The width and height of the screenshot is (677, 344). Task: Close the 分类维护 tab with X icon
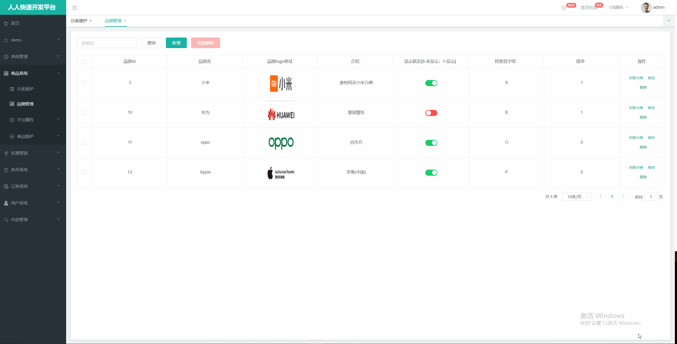pyautogui.click(x=91, y=21)
